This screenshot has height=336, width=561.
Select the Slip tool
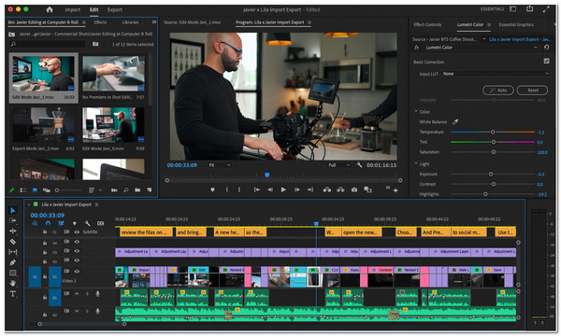[x=13, y=252]
